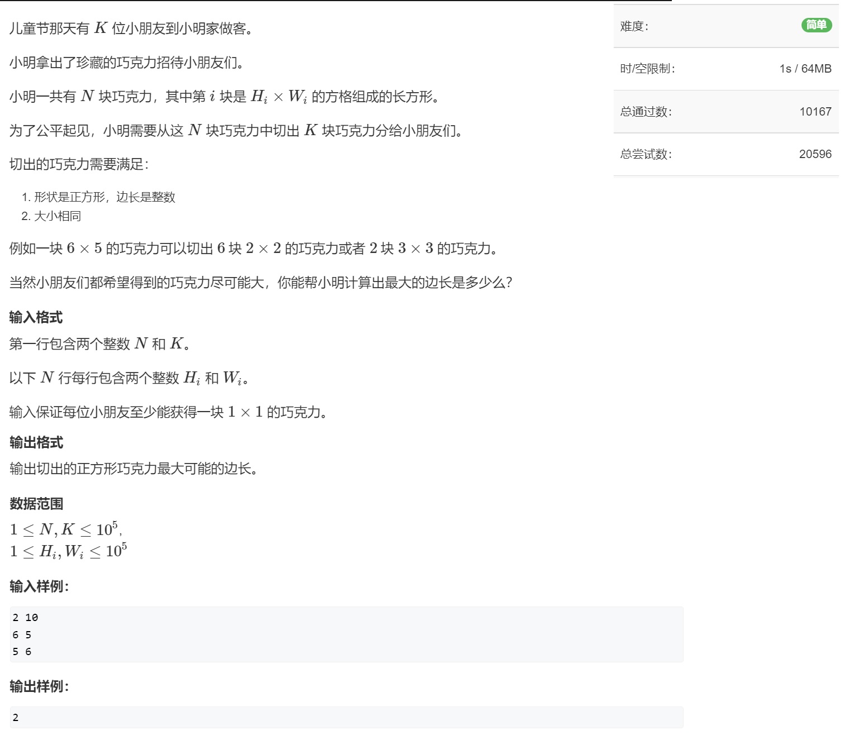Click the sample output value 2
Image resolution: width=844 pixels, height=740 pixels.
pyautogui.click(x=16, y=718)
